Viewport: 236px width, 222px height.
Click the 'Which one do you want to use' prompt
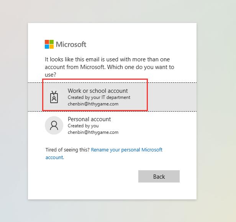[110, 67]
